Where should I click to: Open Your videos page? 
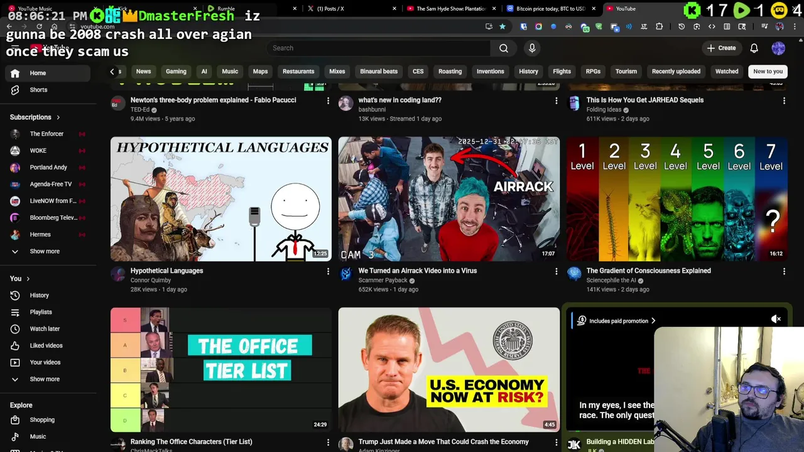pyautogui.click(x=48, y=362)
